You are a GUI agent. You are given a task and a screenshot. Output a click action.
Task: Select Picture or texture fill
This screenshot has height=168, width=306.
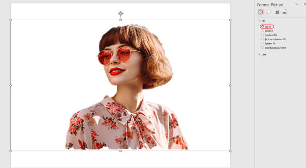click(x=263, y=39)
